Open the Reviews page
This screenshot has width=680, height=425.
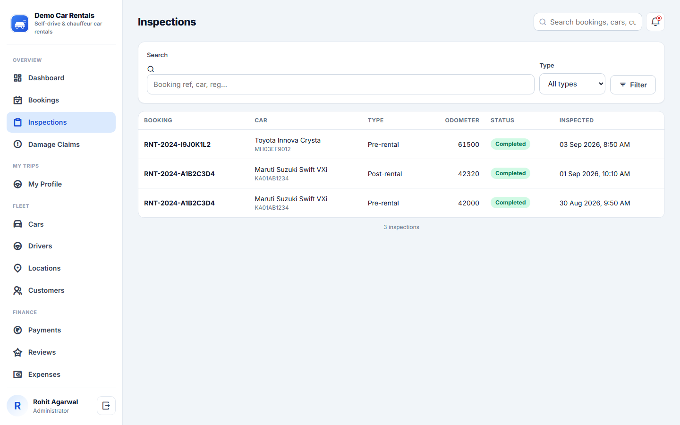61,352
